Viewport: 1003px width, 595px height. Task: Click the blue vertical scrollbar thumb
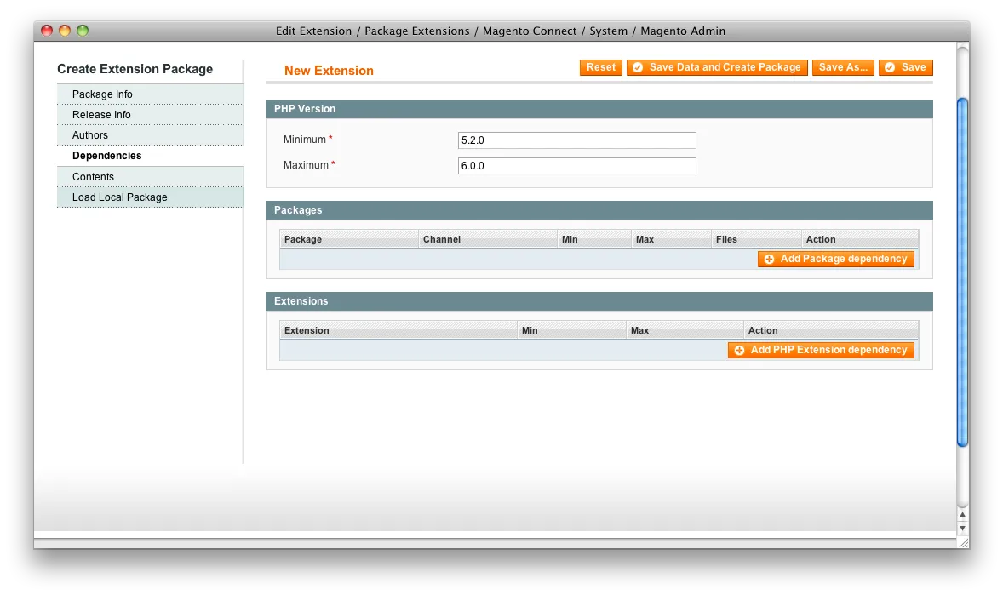tap(962, 272)
